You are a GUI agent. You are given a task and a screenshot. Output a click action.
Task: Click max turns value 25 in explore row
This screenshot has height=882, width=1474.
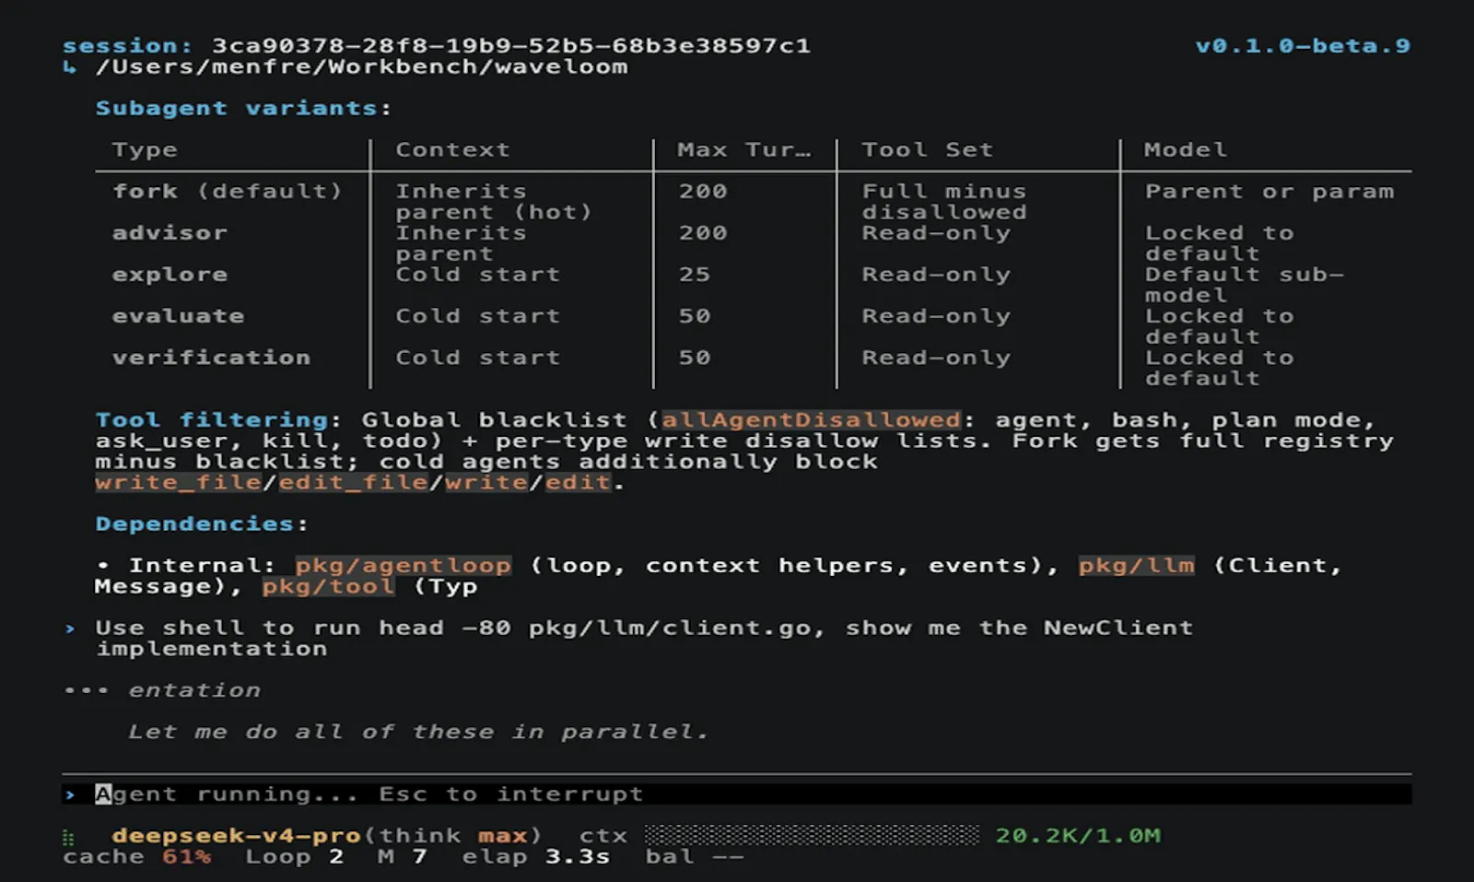tap(695, 274)
